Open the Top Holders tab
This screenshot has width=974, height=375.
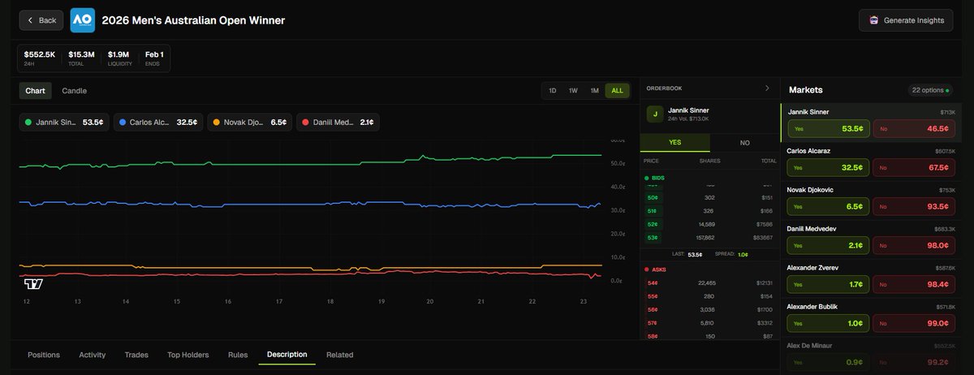pos(188,355)
